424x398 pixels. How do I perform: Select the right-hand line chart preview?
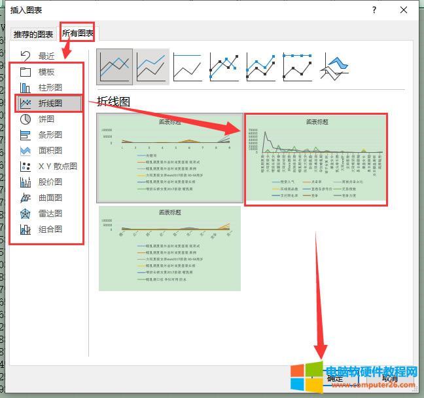pos(316,159)
